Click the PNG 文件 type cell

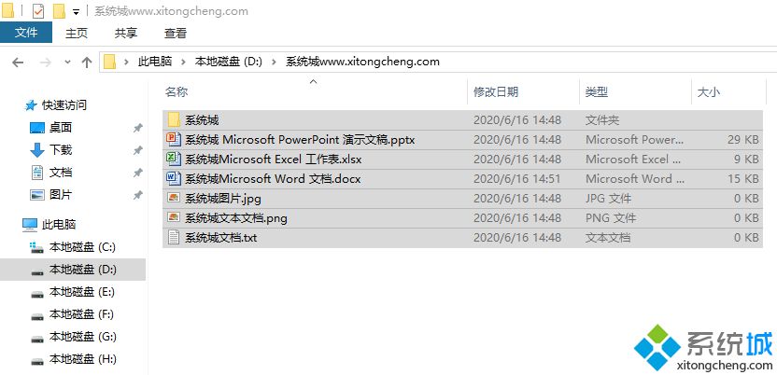point(611,217)
